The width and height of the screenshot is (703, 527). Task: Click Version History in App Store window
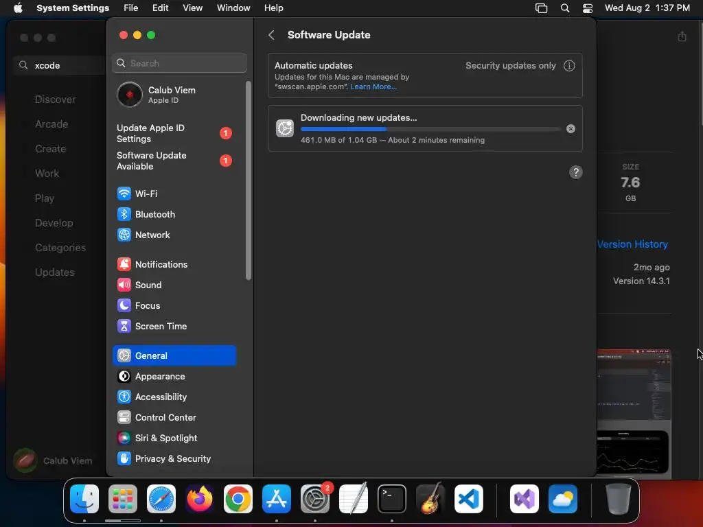[632, 244]
